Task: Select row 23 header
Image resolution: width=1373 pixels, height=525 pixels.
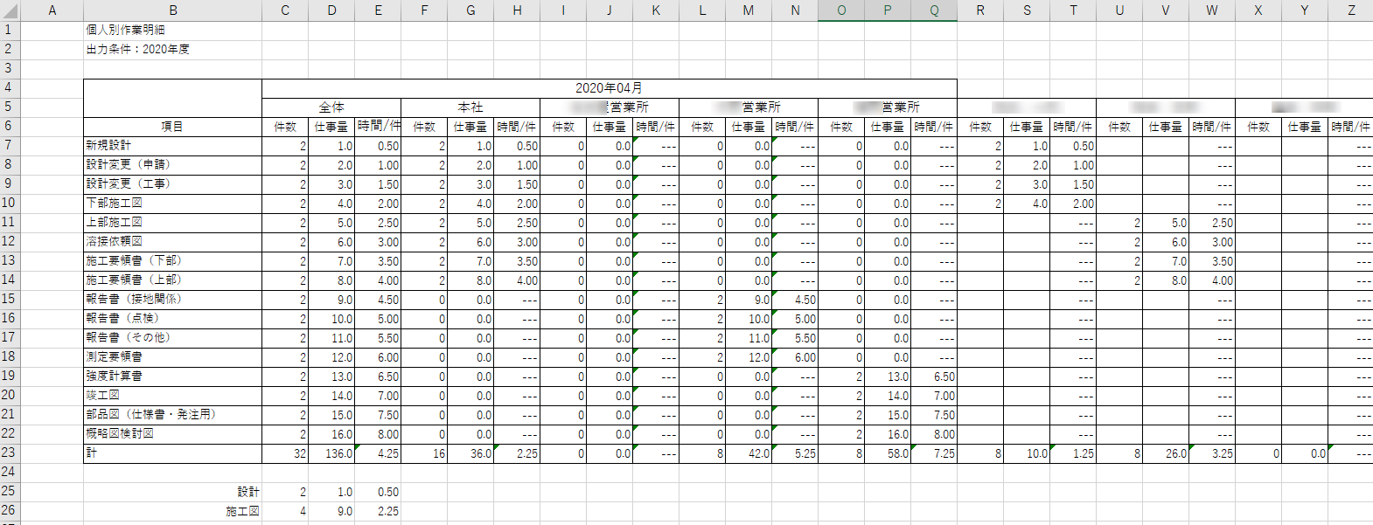Action: (x=9, y=452)
